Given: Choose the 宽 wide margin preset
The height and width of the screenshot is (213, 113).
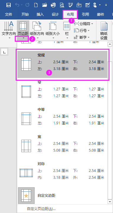Looking at the screenshot, I should 62,146.
